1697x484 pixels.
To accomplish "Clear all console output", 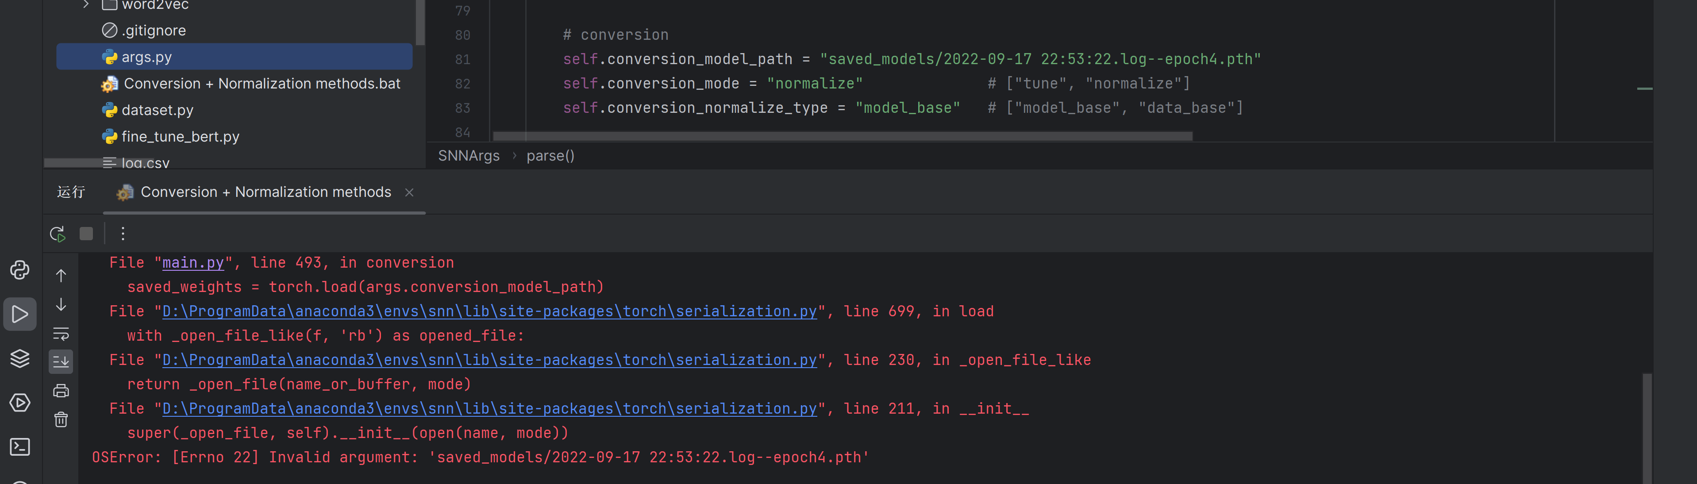I will [61, 419].
